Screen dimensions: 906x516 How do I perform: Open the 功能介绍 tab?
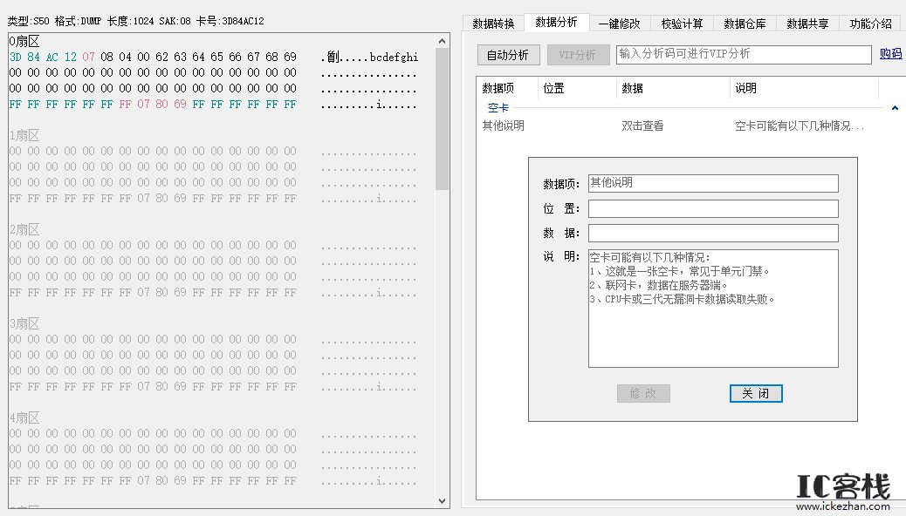pos(869,24)
